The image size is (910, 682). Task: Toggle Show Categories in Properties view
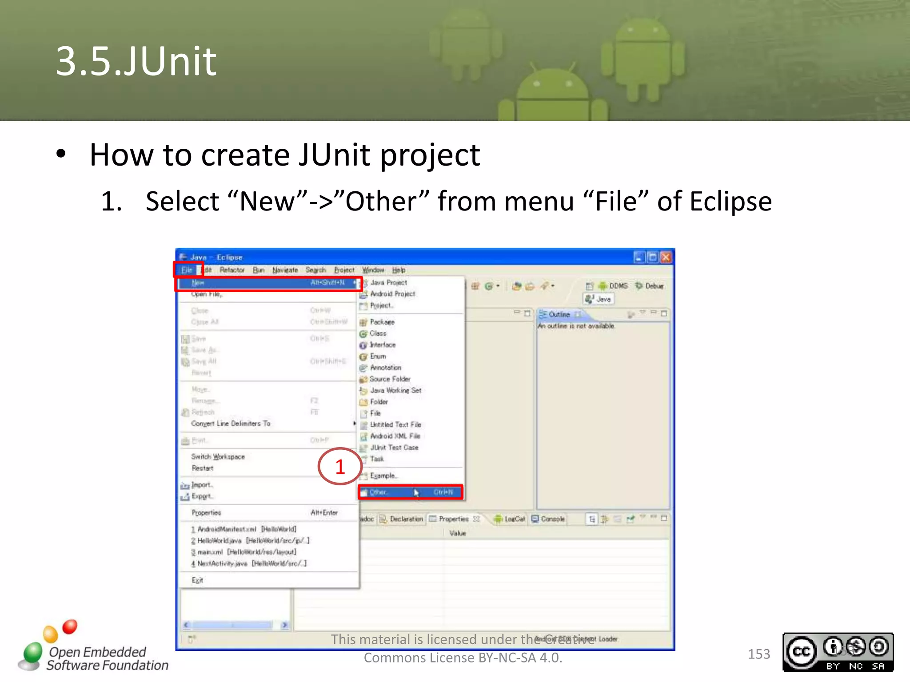coord(591,519)
